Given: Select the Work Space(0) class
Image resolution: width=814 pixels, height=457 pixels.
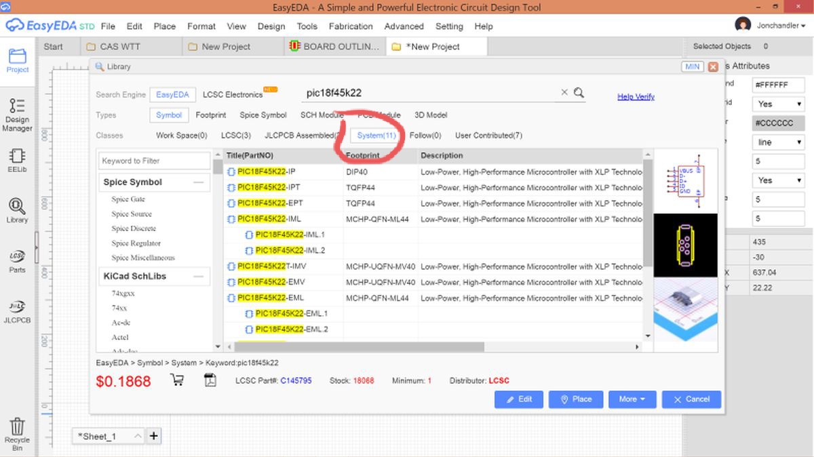Looking at the screenshot, I should point(182,136).
